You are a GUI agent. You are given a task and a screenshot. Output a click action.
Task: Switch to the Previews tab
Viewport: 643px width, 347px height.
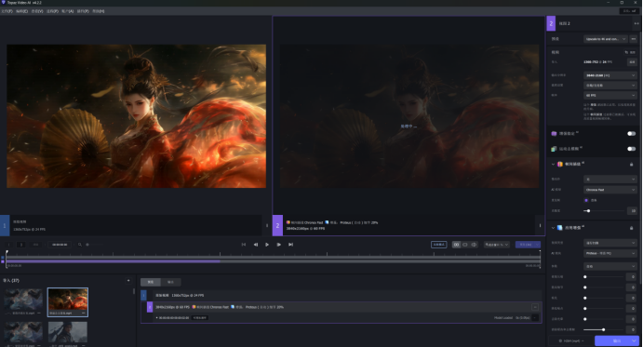pyautogui.click(x=151, y=282)
